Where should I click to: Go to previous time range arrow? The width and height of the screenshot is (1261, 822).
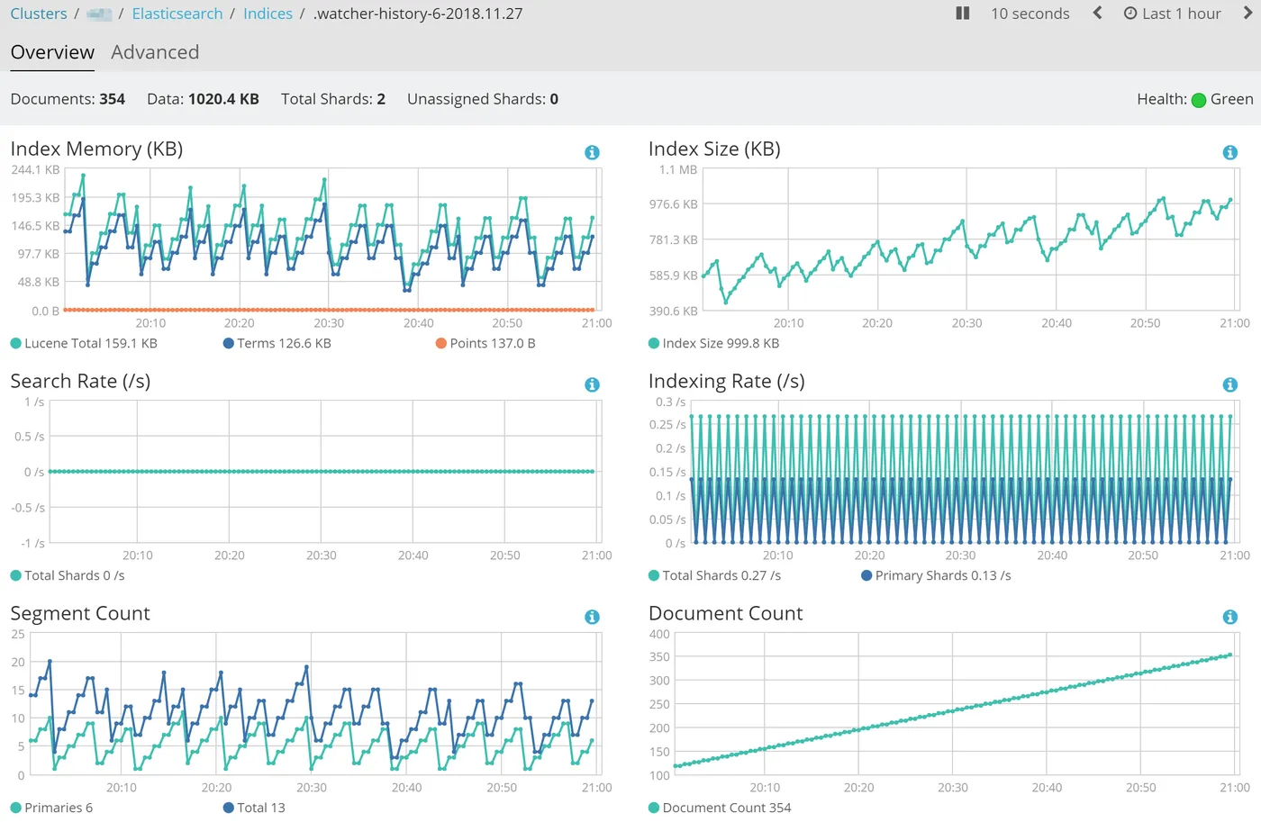[1097, 14]
